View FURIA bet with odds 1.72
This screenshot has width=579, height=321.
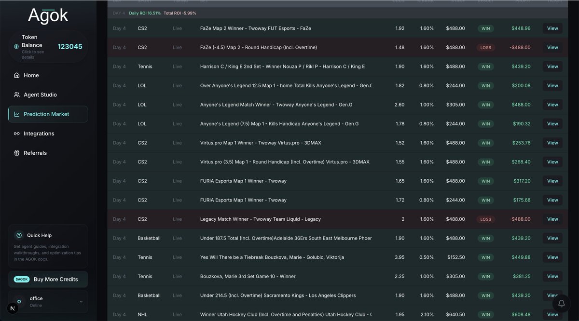pyautogui.click(x=552, y=200)
